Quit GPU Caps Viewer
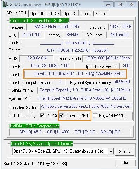 coord(126,163)
